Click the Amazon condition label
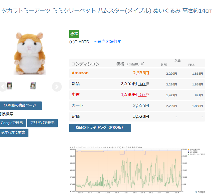This screenshot has width=212, height=194. click(80, 73)
